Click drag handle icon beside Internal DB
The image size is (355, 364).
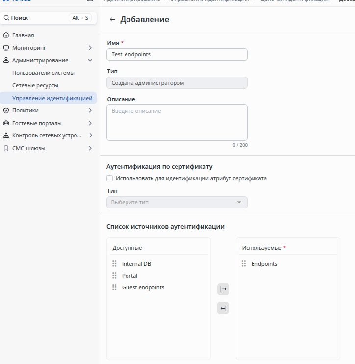[x=114, y=264]
